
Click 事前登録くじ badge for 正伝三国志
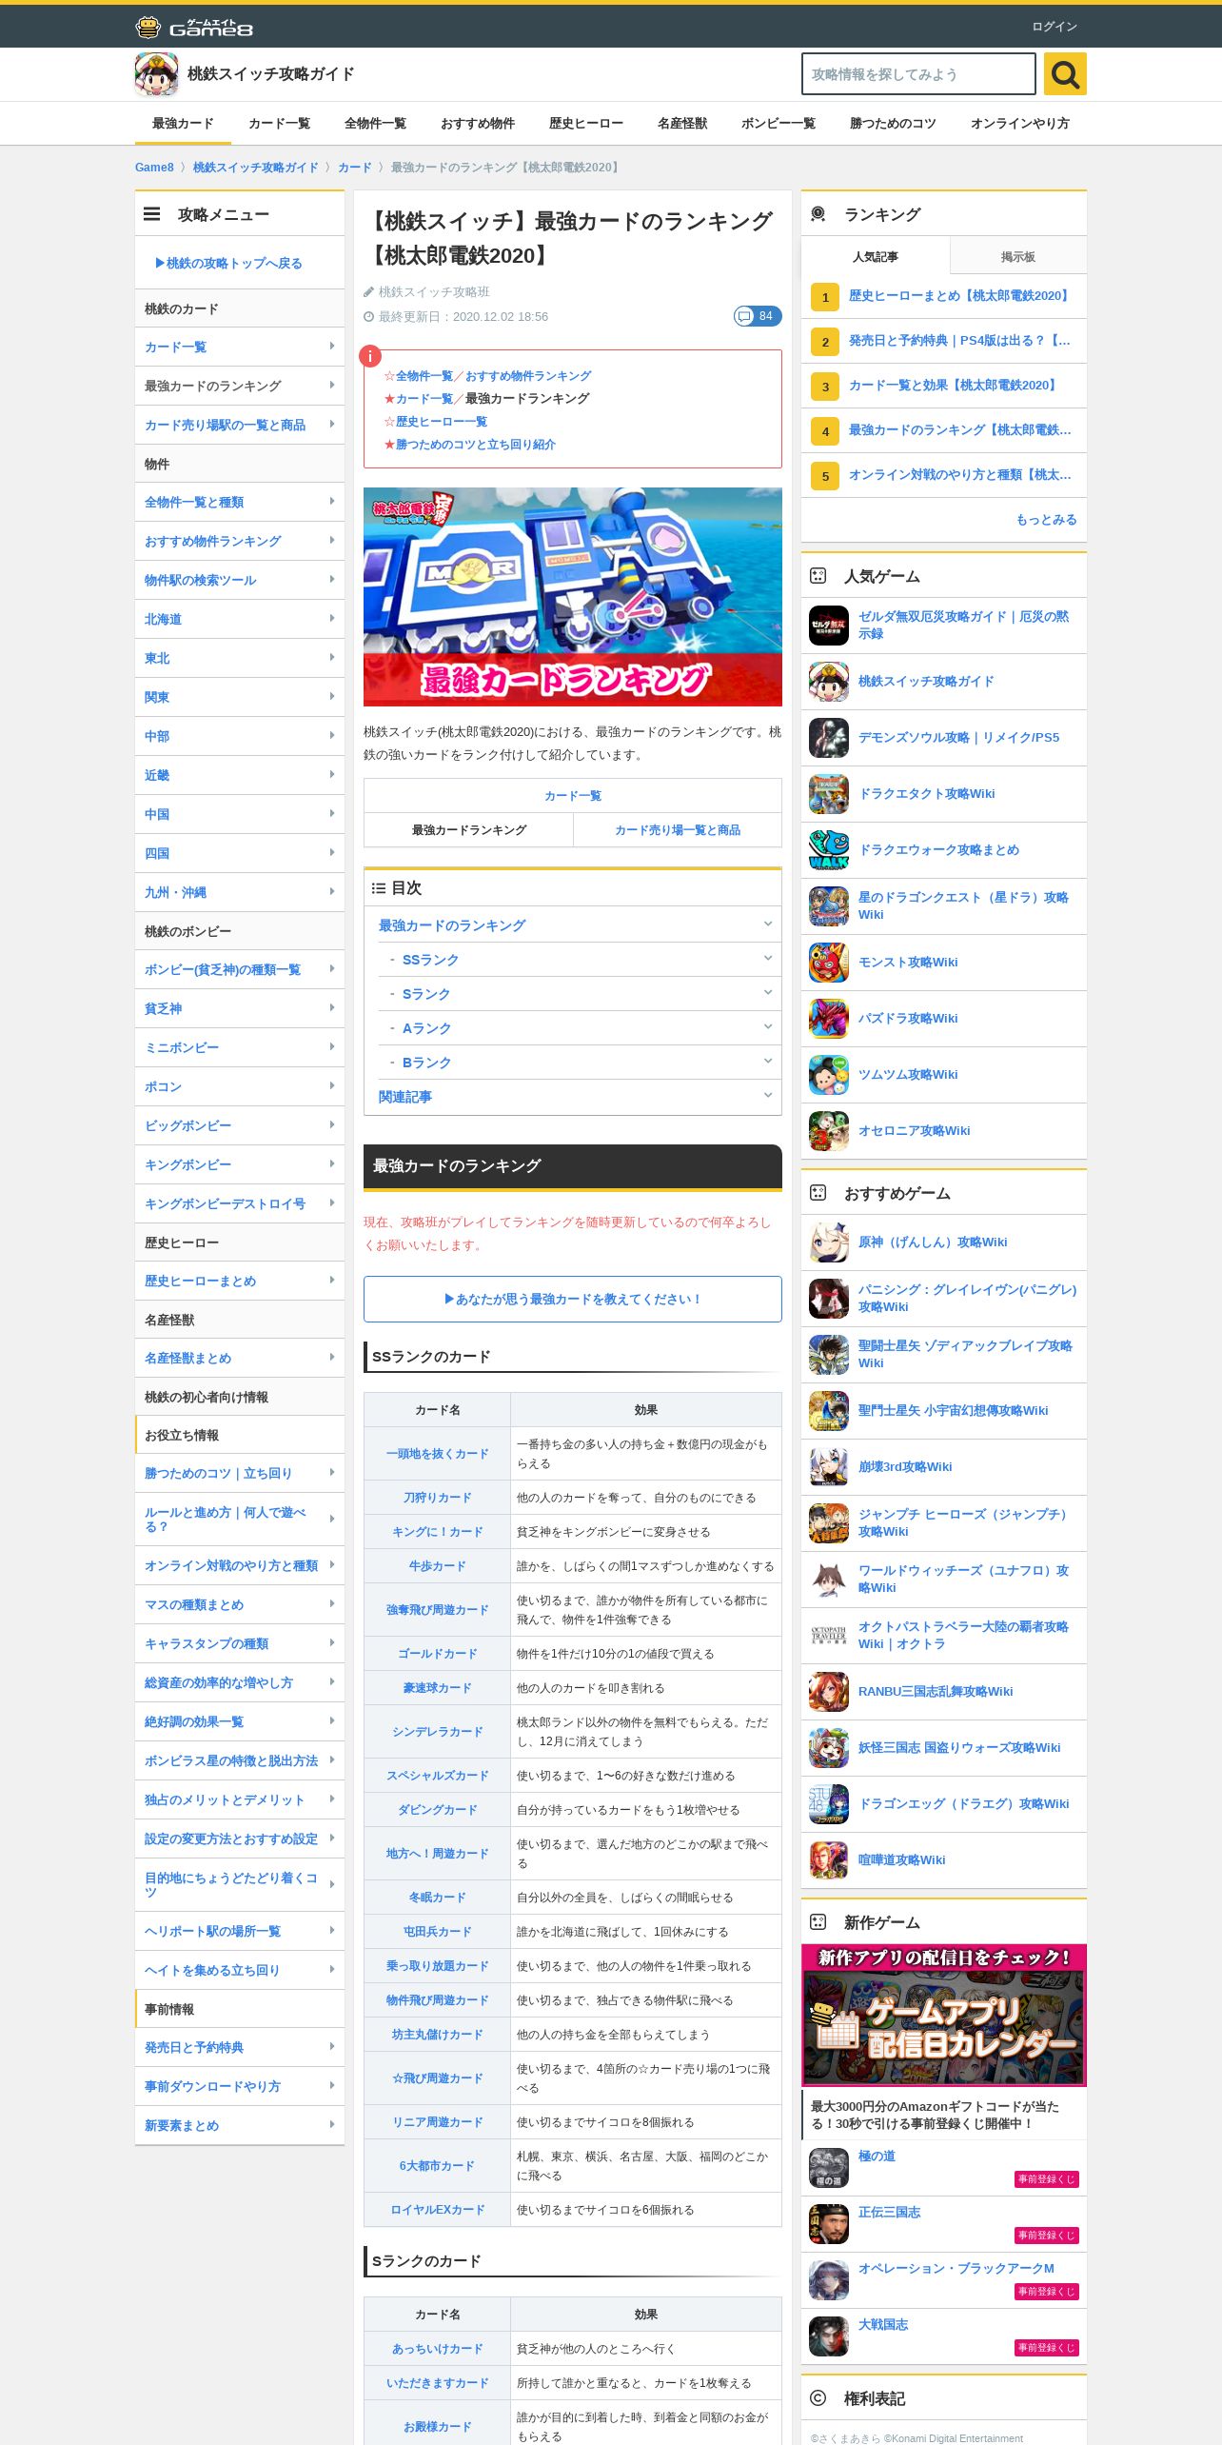(x=1047, y=2235)
